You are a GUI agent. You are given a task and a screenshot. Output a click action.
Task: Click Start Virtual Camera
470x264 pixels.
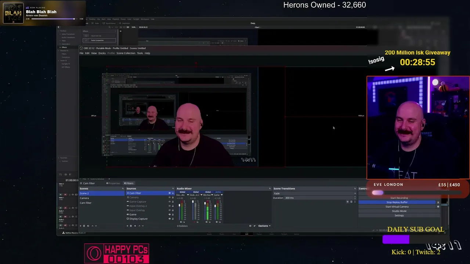point(397,207)
